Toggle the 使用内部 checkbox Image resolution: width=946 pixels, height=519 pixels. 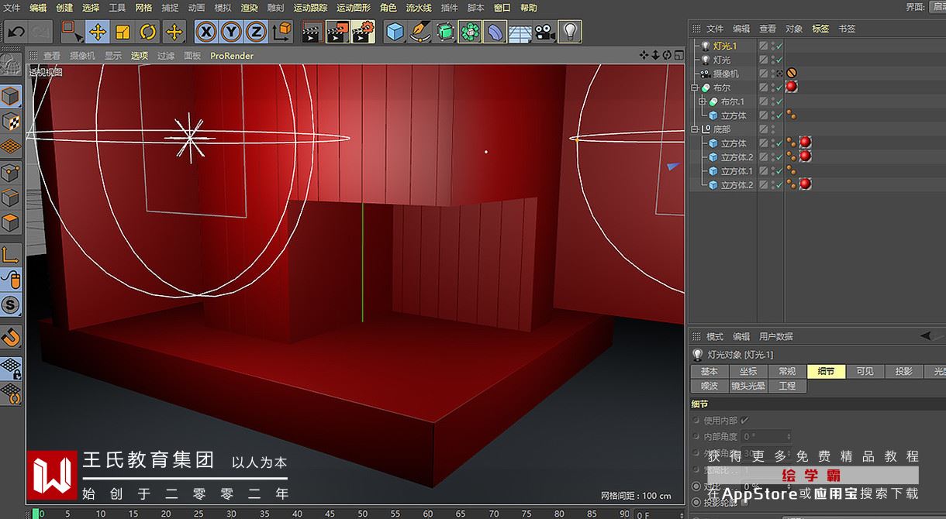click(x=745, y=421)
